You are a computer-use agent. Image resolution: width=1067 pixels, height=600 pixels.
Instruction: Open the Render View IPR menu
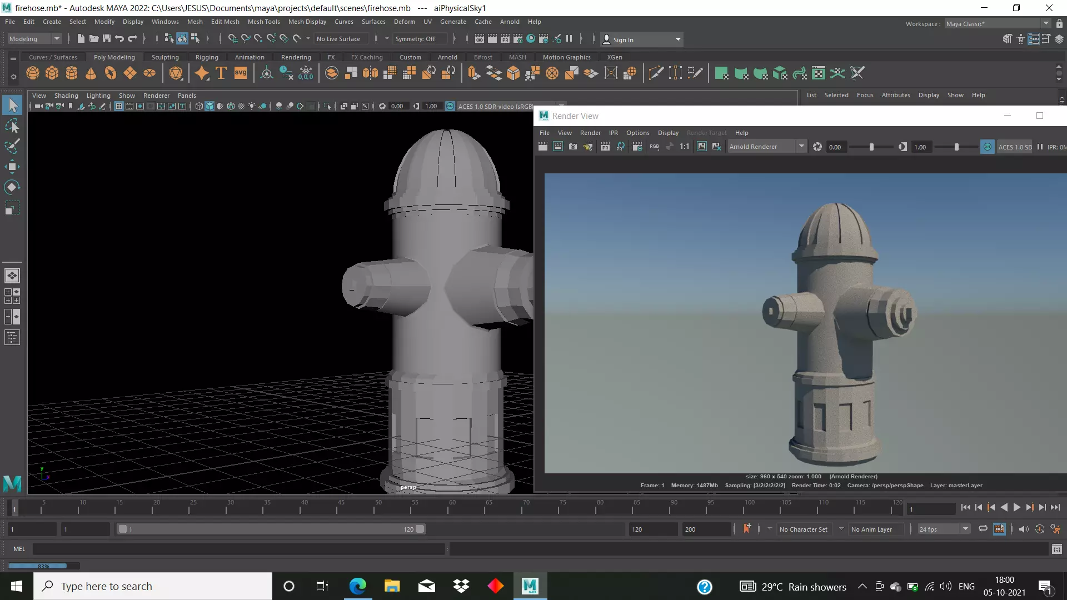[x=614, y=133]
